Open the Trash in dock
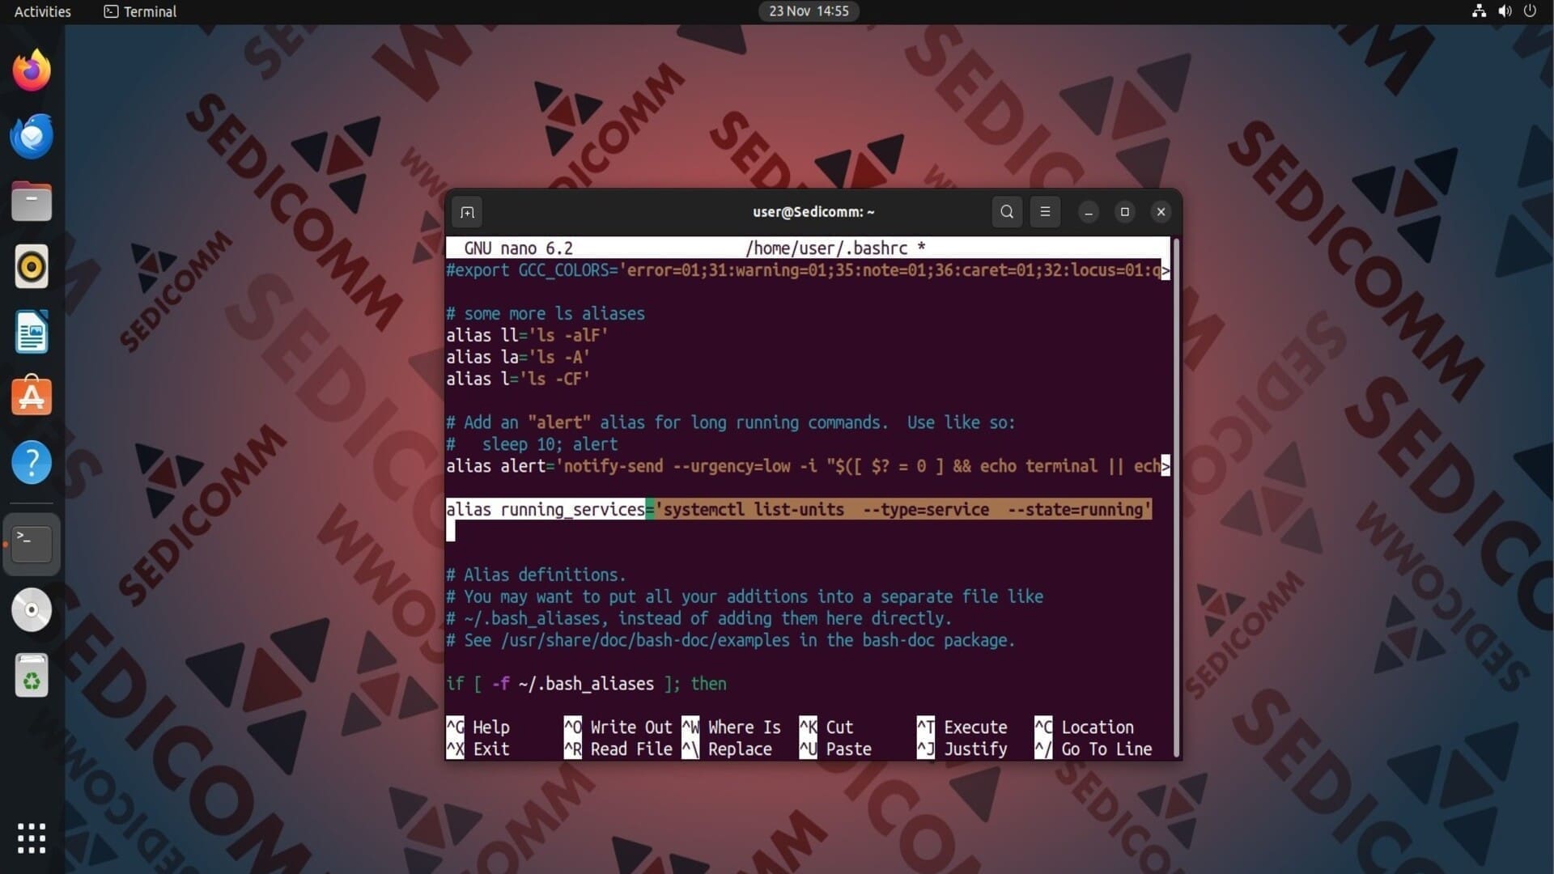This screenshot has width=1554, height=874. [32, 675]
